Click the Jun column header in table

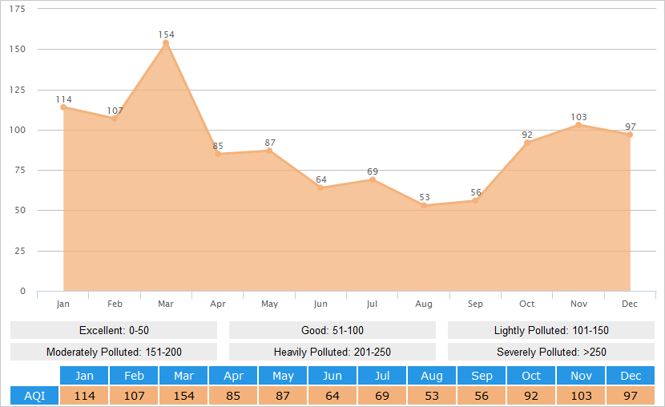(x=332, y=376)
